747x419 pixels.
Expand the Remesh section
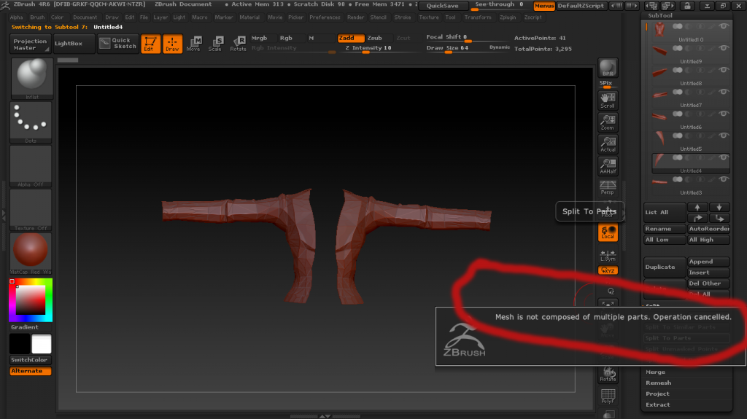click(x=659, y=383)
